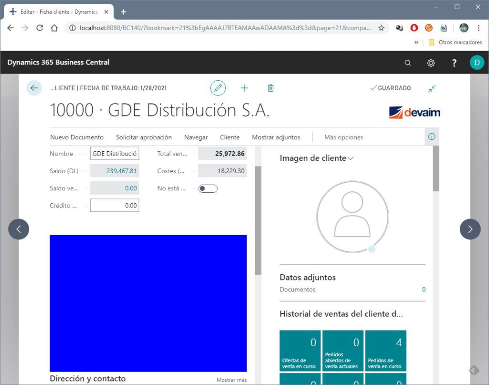This screenshot has height=385, width=489.
Task: Click the Total ventas value 25,972.86
Action: [230, 154]
